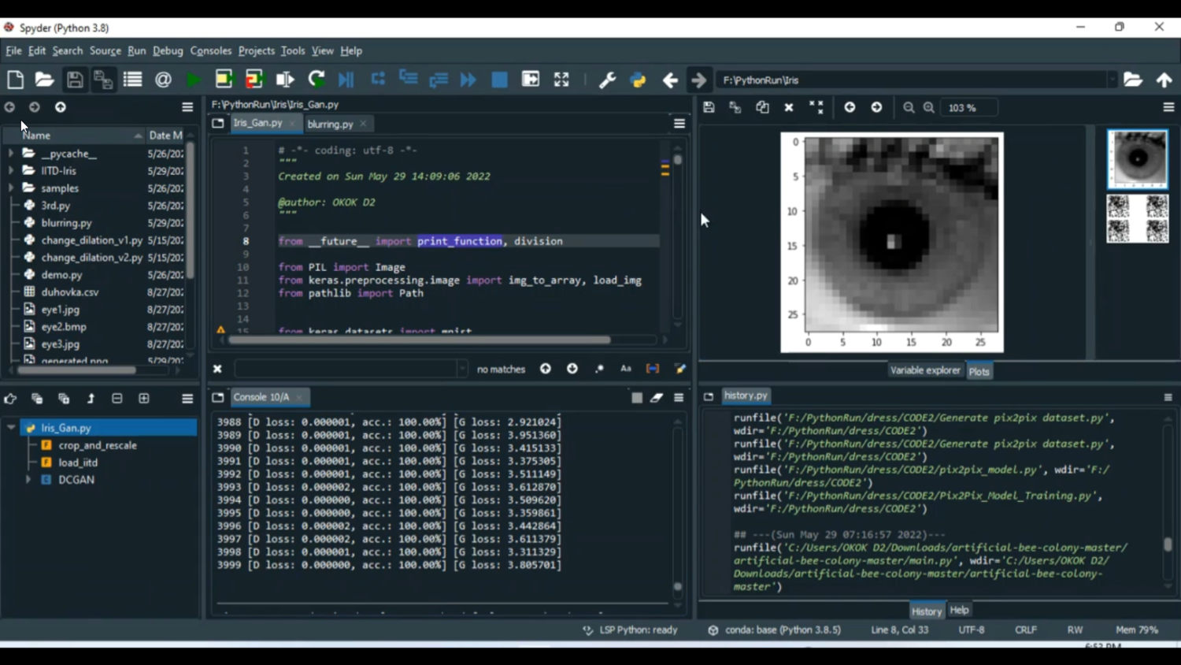Select the QR-like plot thumbnail

[1138, 219]
